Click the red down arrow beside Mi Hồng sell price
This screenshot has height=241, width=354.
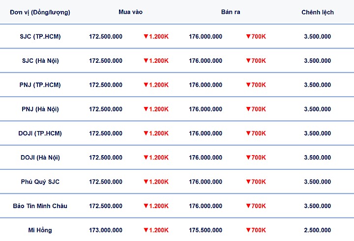pos(248,230)
